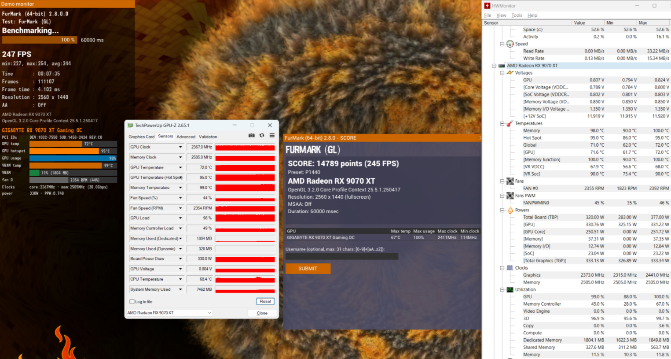Click the AMD Radeon graphics card icon
Image resolution: width=671 pixels, height=359 pixels.
[x=502, y=66]
